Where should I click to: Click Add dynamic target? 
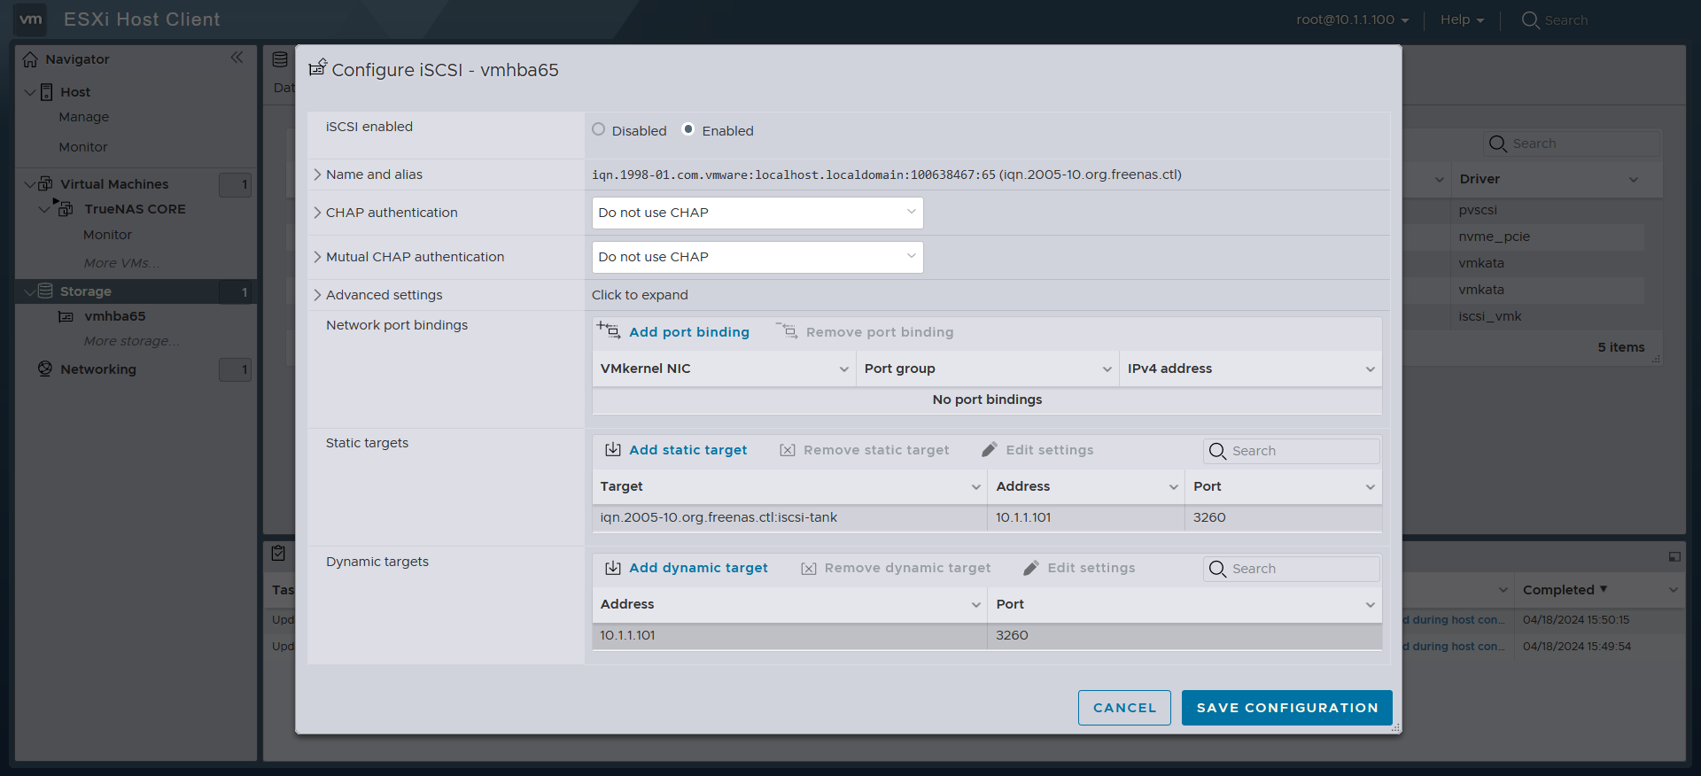(698, 568)
